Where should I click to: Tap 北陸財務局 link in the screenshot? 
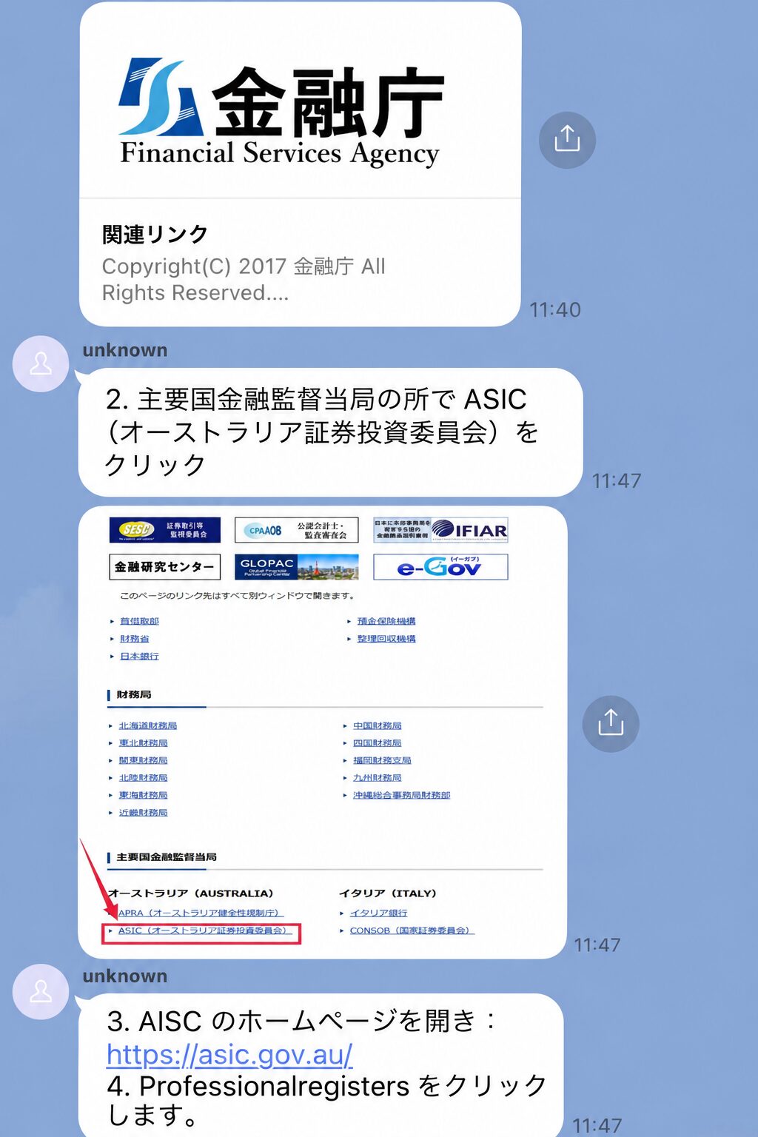(x=143, y=778)
